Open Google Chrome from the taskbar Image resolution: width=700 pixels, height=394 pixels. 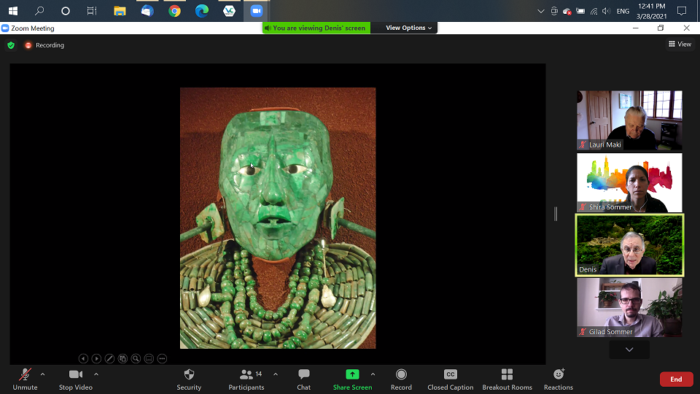174,11
